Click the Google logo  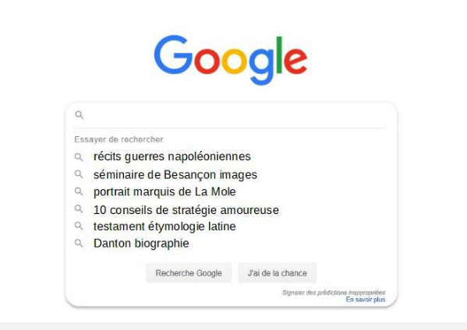click(x=231, y=60)
